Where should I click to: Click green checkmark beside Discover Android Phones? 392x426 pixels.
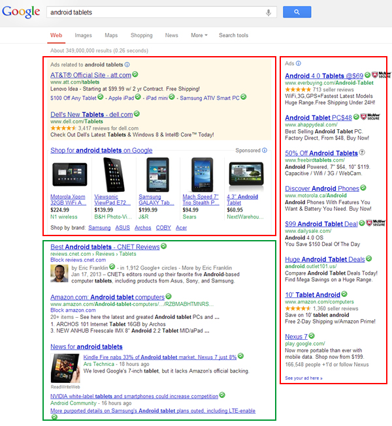(363, 187)
